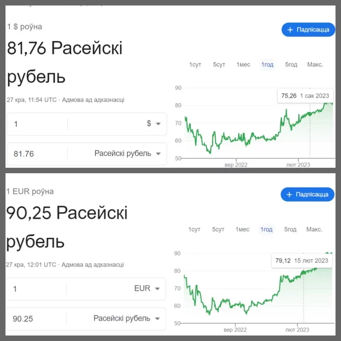Switch the euro chart to 5год
The image size is (341, 341).
290,230
